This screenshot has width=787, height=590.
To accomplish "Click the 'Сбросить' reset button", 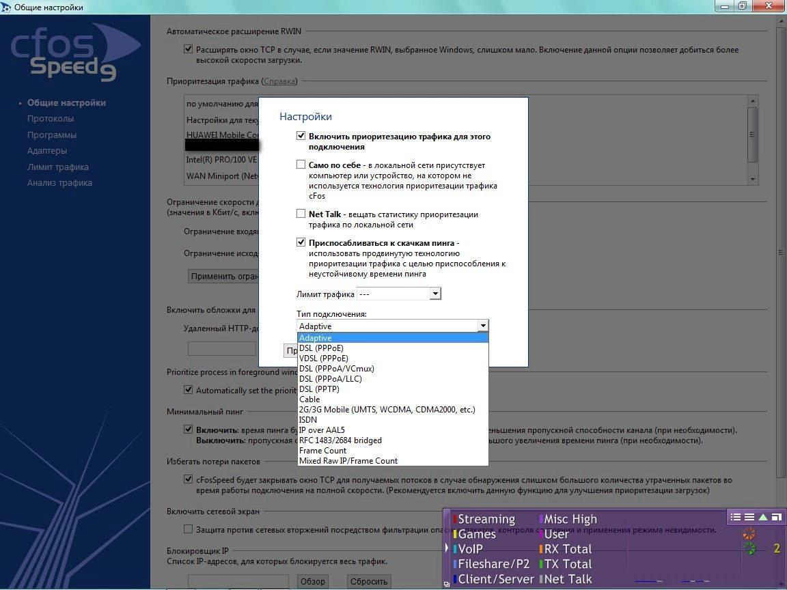I will pyautogui.click(x=369, y=581).
